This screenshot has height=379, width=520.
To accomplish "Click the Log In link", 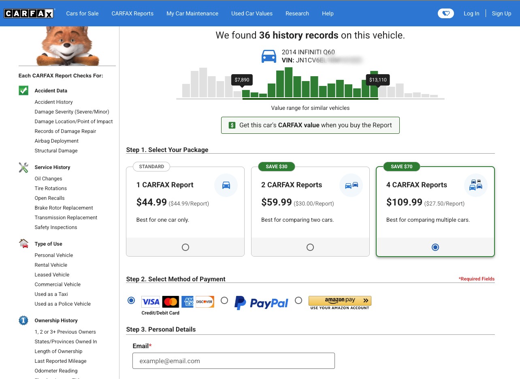I will tap(471, 13).
